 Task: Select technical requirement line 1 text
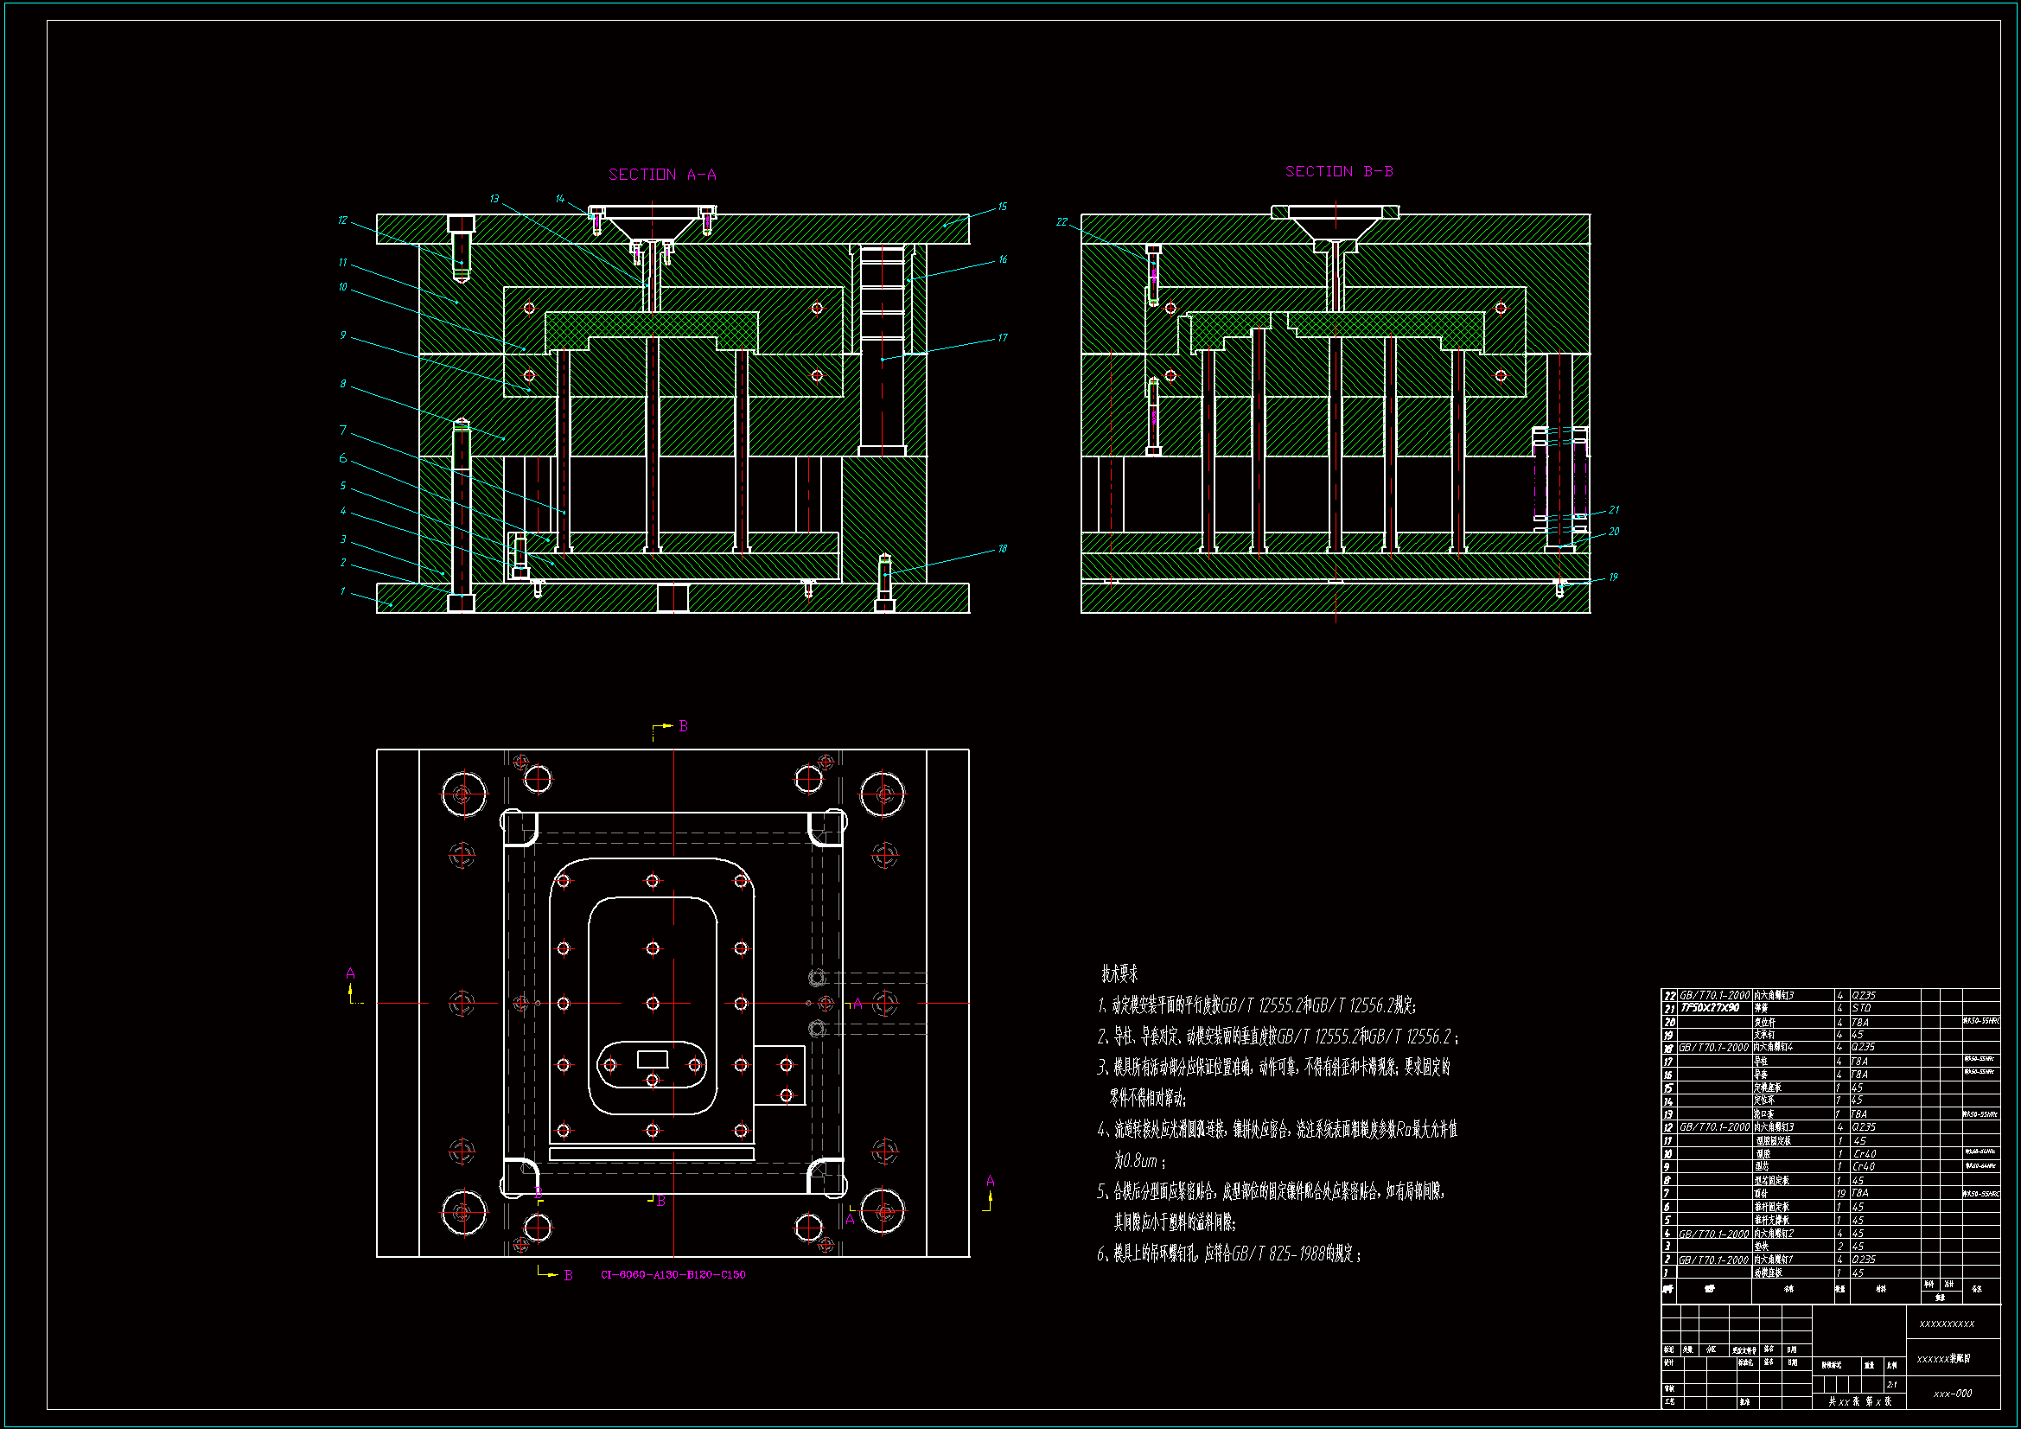(x=1256, y=1005)
